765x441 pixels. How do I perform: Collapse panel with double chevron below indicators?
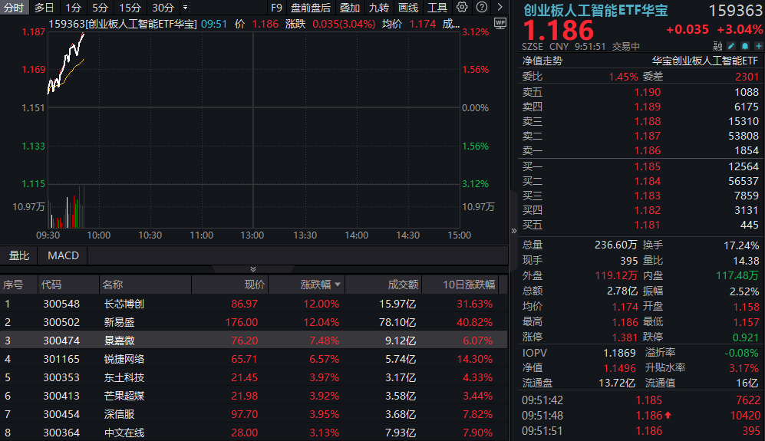coord(253,268)
